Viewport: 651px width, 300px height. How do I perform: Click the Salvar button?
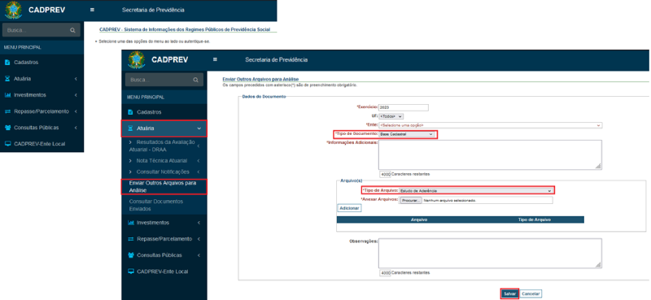pos(509,293)
